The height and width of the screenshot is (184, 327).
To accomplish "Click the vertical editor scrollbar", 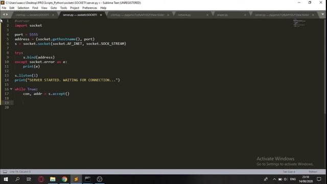I will 325,66.
